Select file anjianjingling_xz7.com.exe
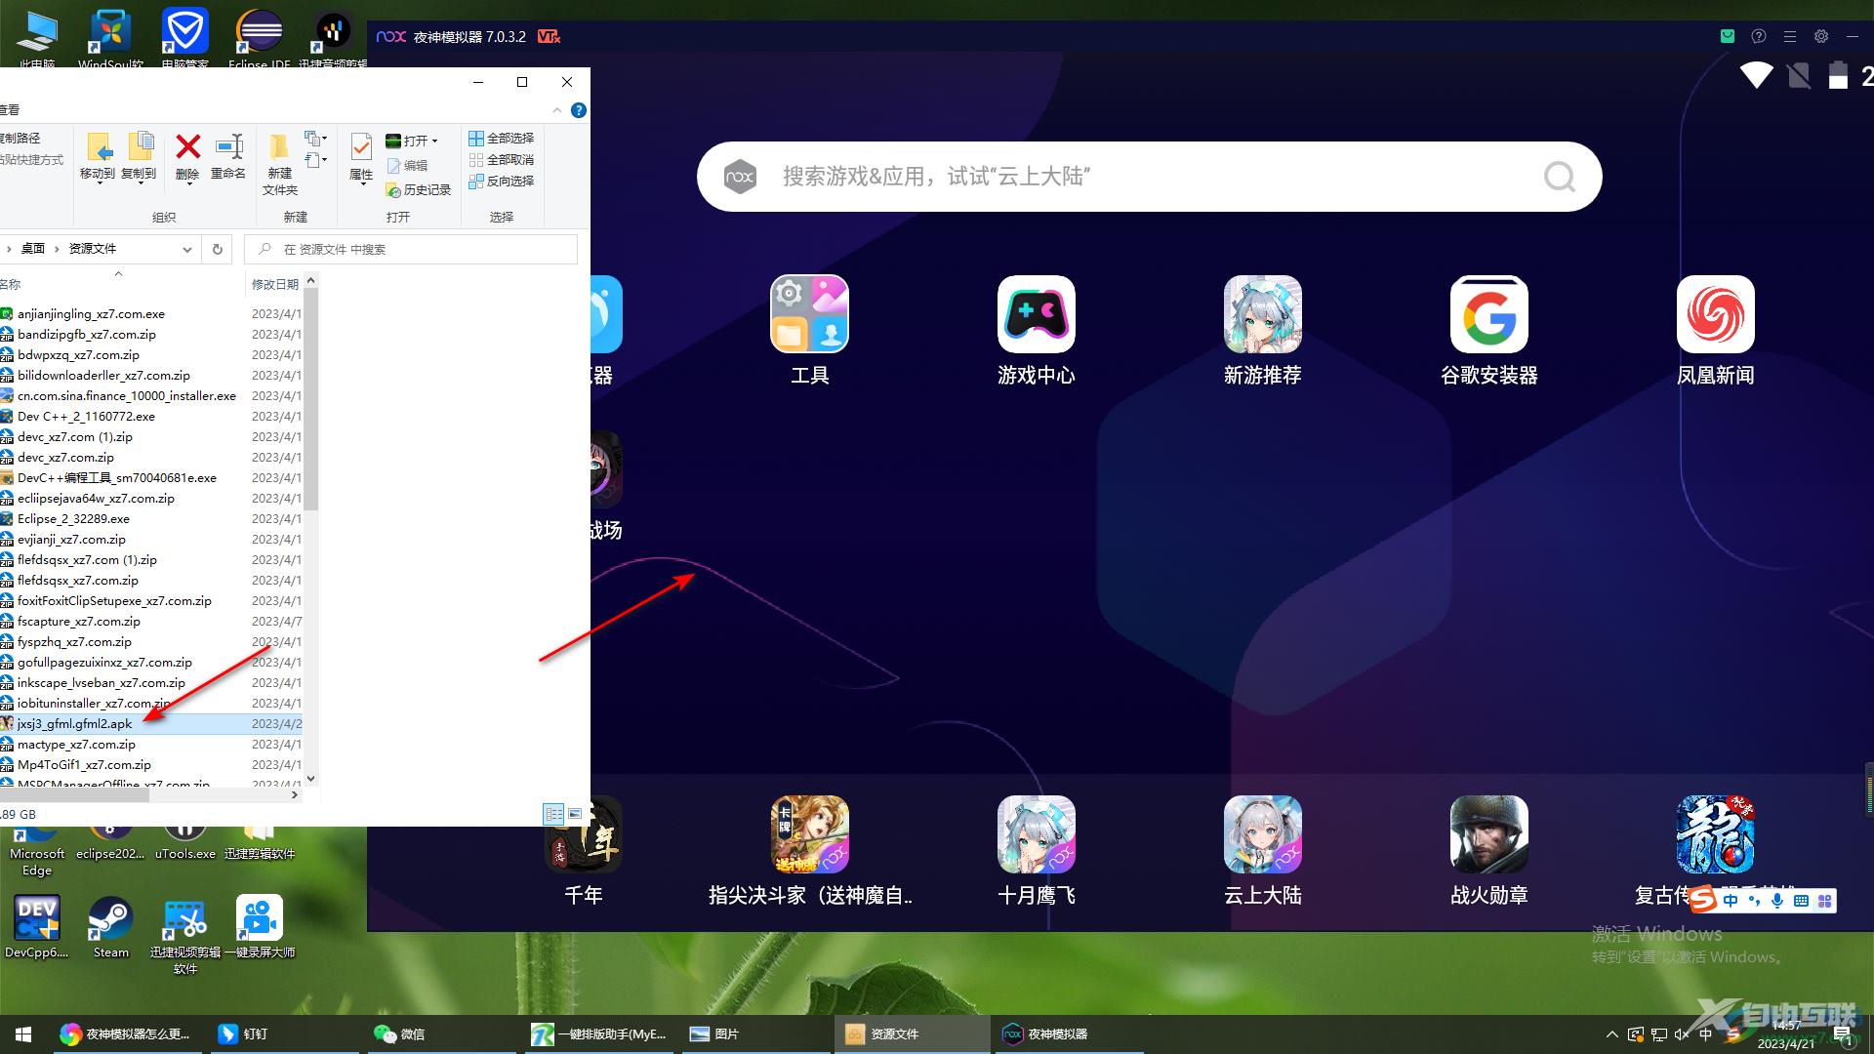Viewport: 1874px width, 1054px height. (x=91, y=314)
